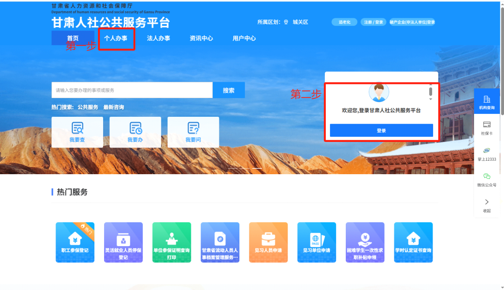Collapse the right sidebar with 收起 arrow
The width and height of the screenshot is (504, 290).
pos(487,205)
